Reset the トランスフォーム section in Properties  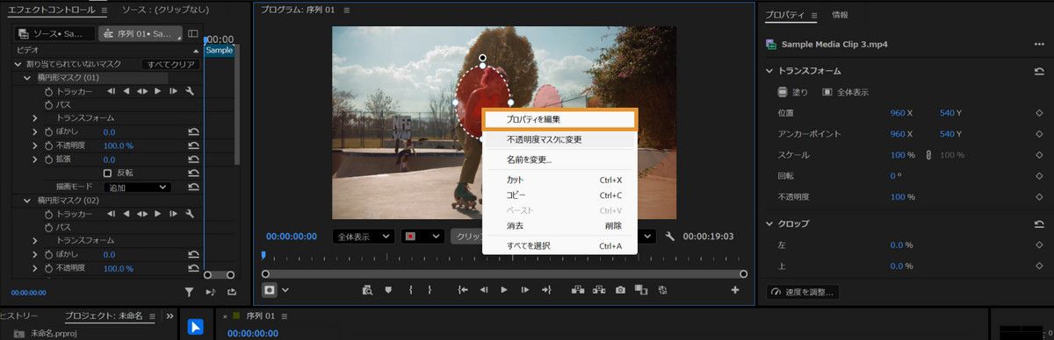pos(1039,71)
